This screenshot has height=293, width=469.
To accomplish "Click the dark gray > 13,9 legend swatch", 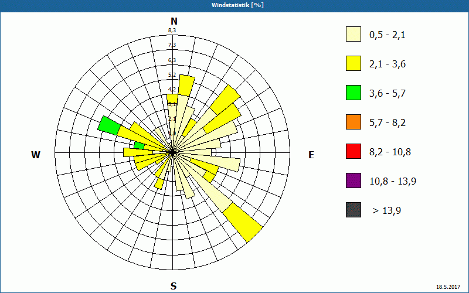I will [x=354, y=210].
